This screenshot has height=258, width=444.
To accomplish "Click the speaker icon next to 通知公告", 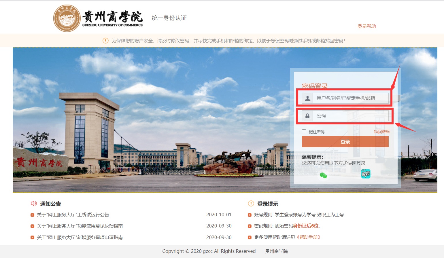I will [34, 204].
